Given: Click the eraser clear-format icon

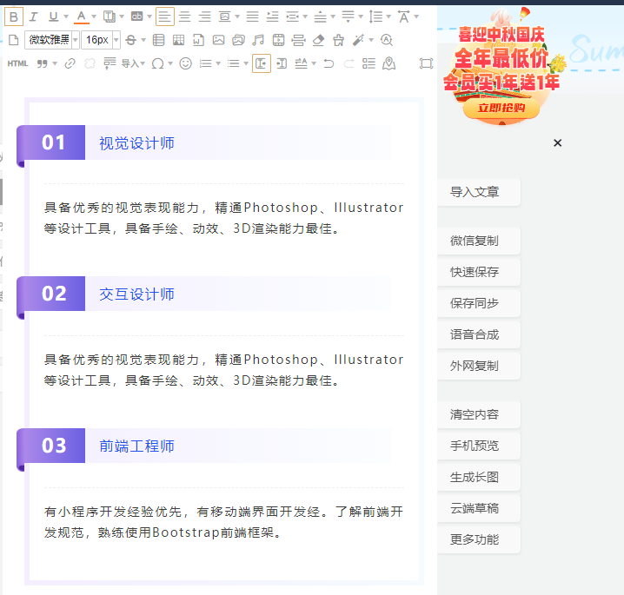Looking at the screenshot, I should 317,40.
